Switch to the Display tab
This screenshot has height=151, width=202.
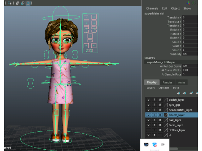tap(152, 82)
